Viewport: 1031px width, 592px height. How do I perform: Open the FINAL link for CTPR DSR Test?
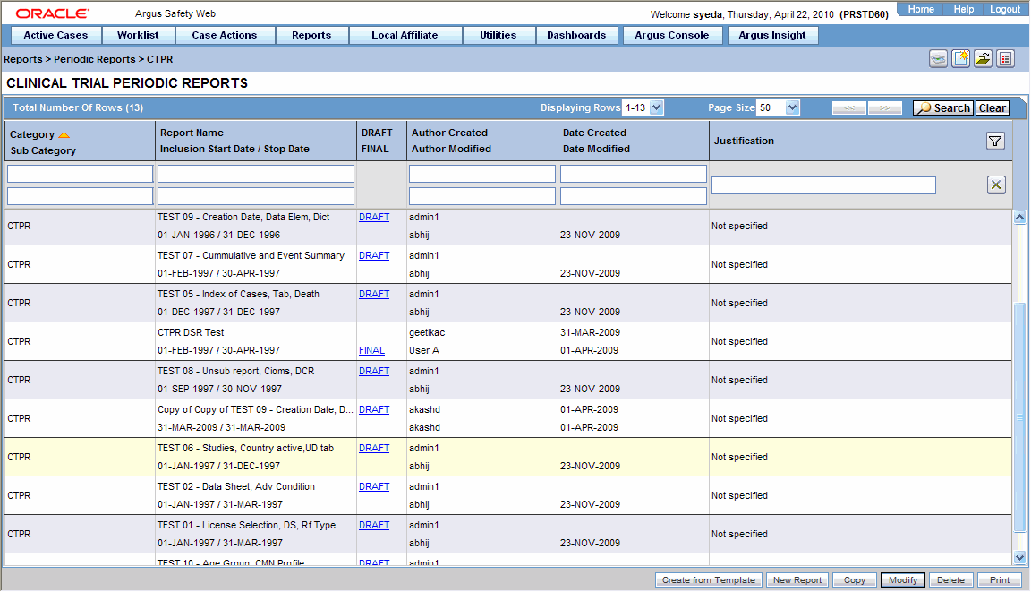pyautogui.click(x=371, y=350)
